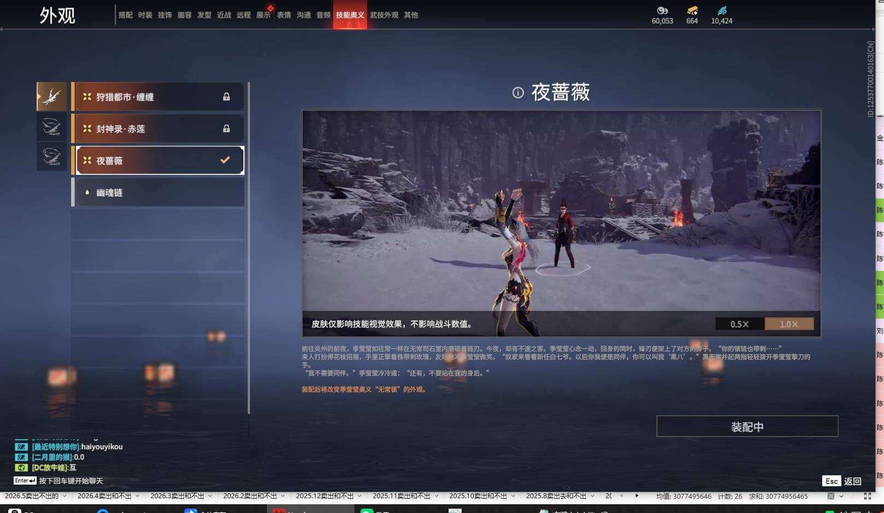Viewport: 884px width, 513px height.
Task: Select the 封神录·赤莲 skin
Action: pos(158,128)
